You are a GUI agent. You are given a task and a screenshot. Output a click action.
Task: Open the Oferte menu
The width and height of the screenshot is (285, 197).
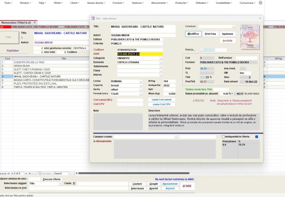pyautogui.click(x=58, y=3)
